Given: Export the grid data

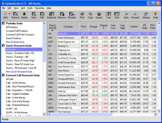Looking at the screenshot, I should coord(99,15).
